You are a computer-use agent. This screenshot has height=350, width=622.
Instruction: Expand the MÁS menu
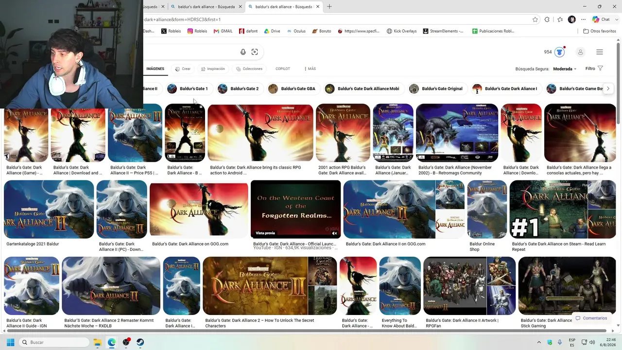point(310,69)
